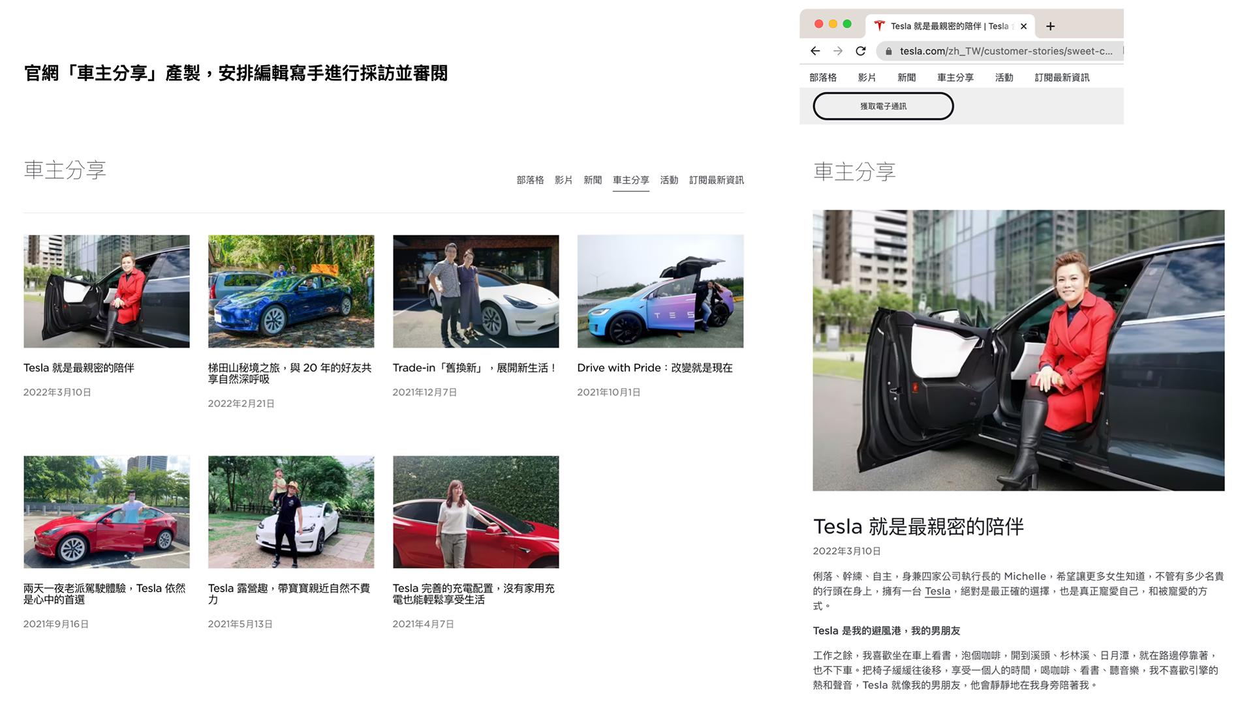This screenshot has height=718, width=1253.
Task: Select 部落格 in the left listing nav
Action: 530,180
